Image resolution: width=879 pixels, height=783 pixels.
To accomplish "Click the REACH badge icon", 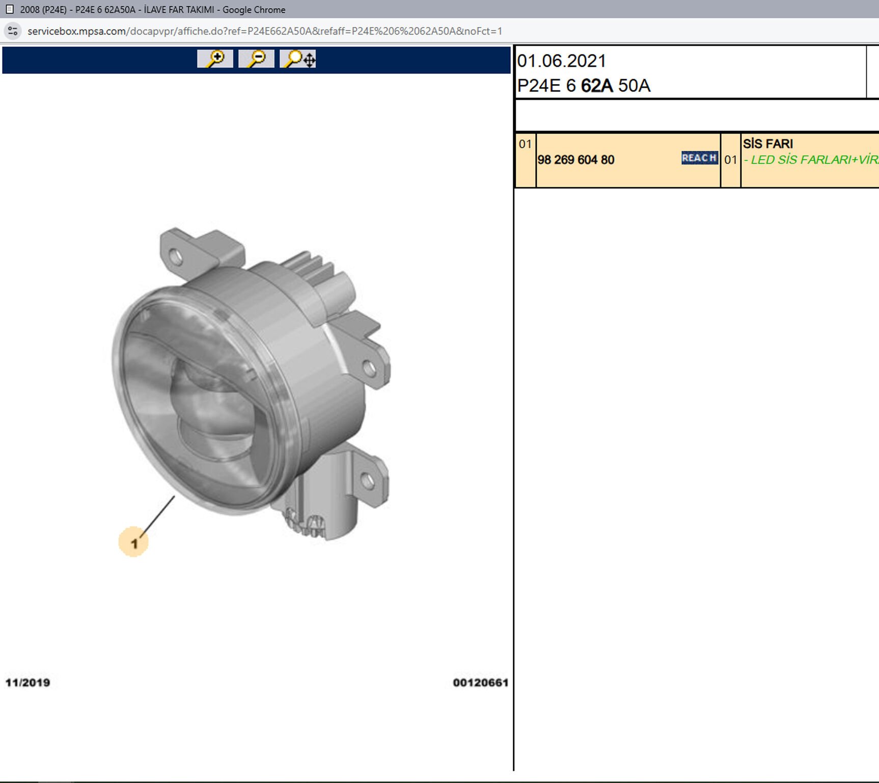I will click(699, 158).
